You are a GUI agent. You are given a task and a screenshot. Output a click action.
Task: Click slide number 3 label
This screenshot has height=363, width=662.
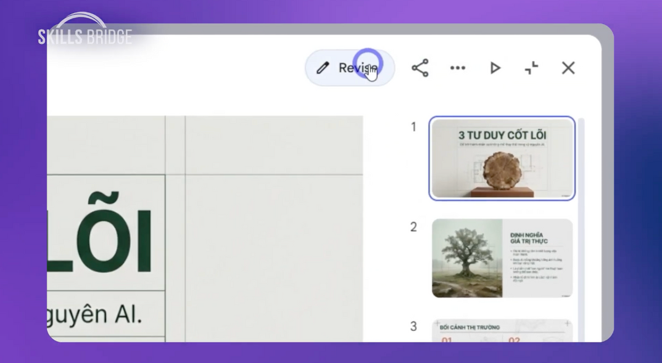(413, 326)
